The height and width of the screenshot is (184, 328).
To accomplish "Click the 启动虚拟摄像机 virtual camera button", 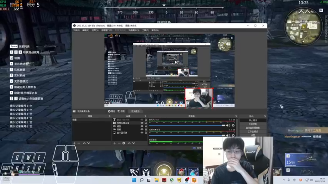I will [253, 128].
